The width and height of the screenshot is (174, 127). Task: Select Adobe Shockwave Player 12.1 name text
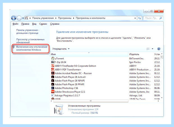pyautogui.click(x=70, y=92)
